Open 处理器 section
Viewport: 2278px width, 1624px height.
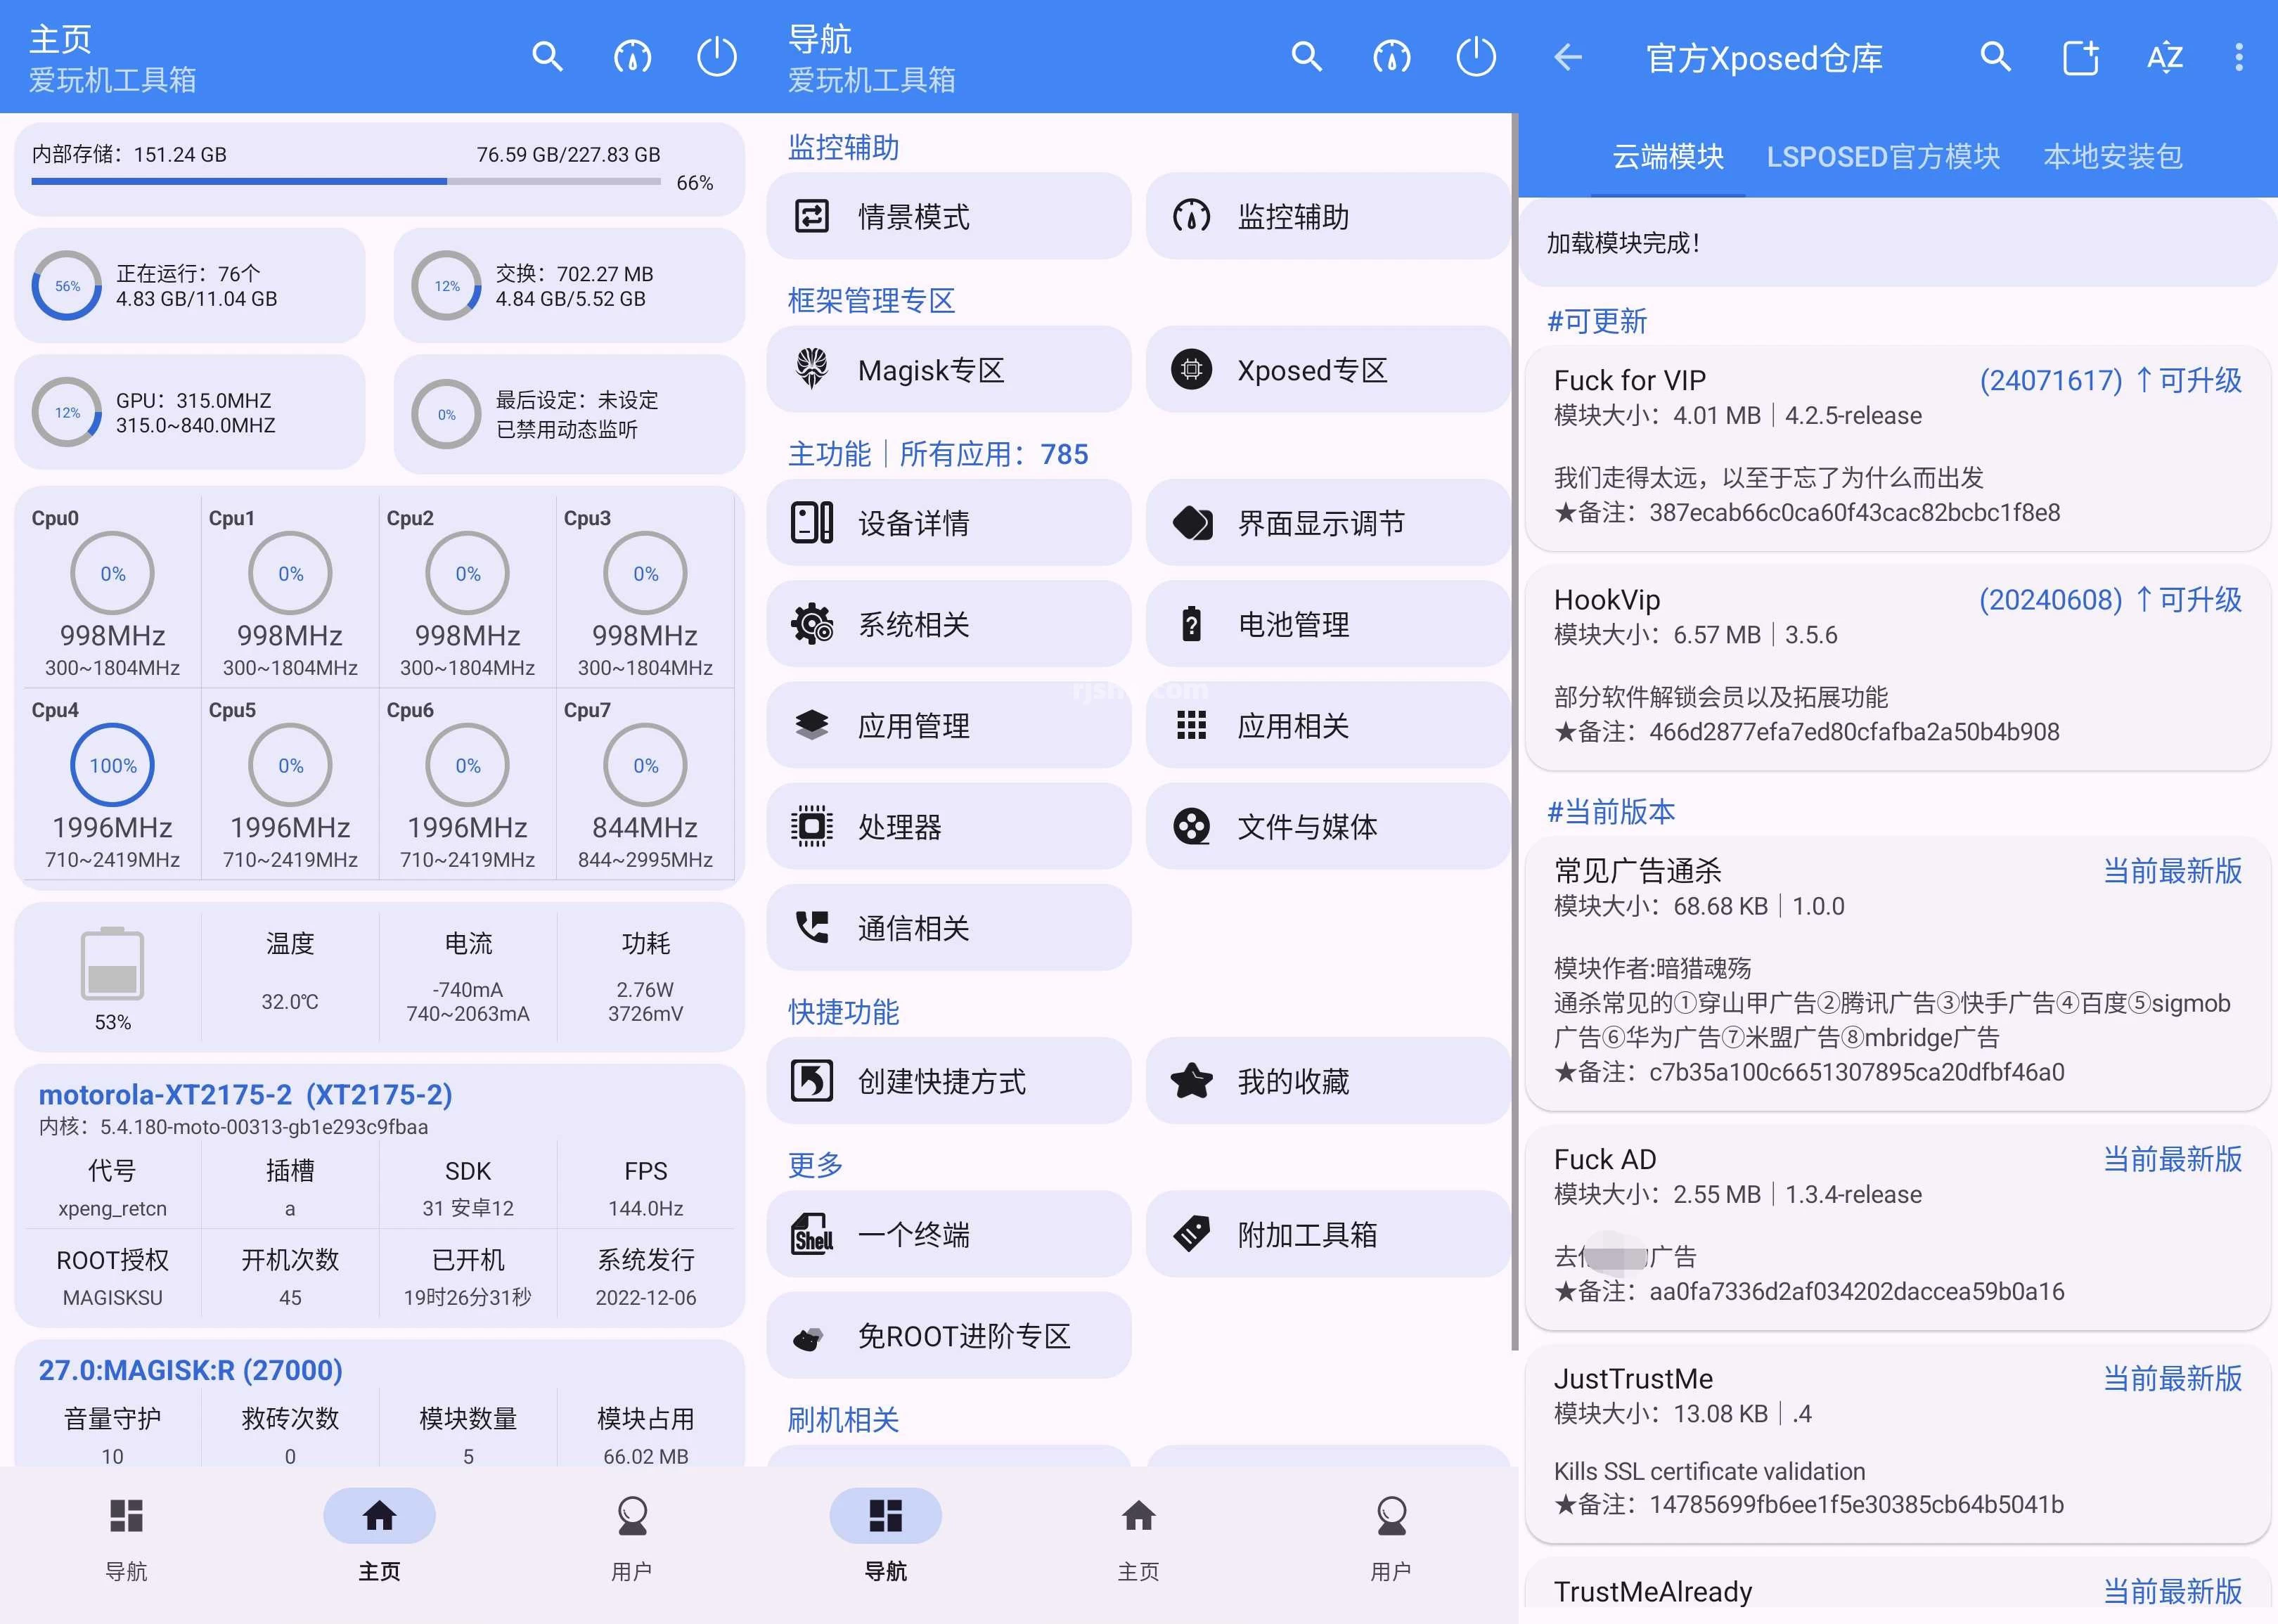[x=949, y=826]
